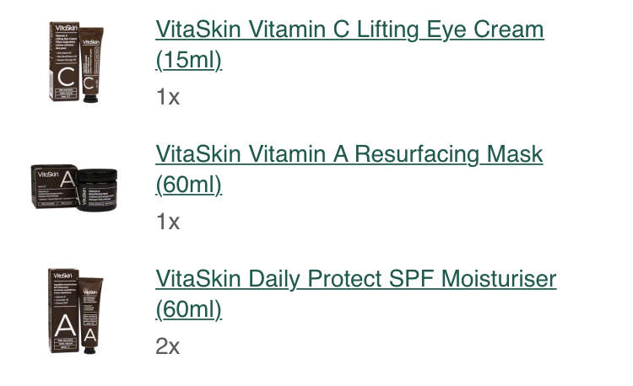Open the VitaSkin Daily Protect SPF Moisturiser link
Viewport: 633px width, 386px height.
(355, 294)
